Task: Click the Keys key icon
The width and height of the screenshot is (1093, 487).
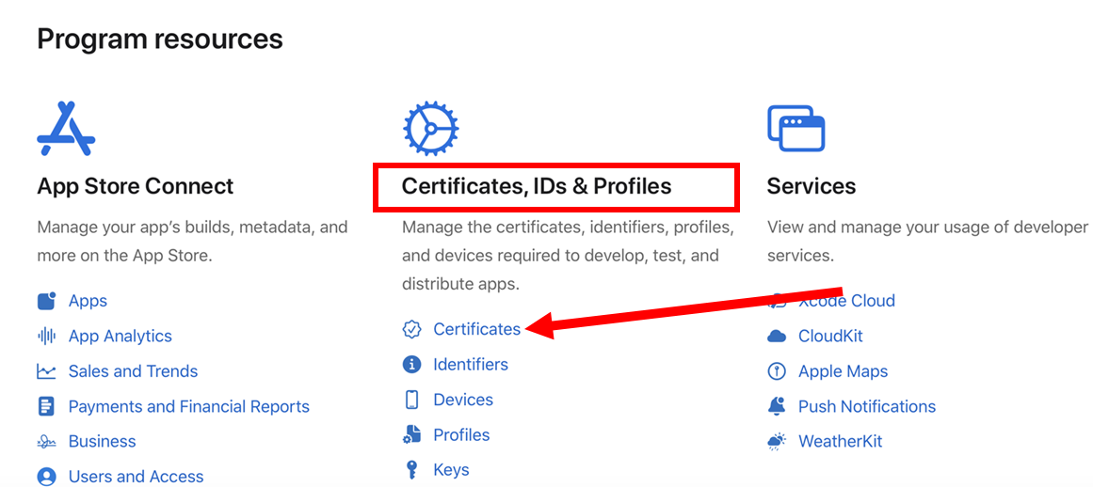Action: (412, 470)
